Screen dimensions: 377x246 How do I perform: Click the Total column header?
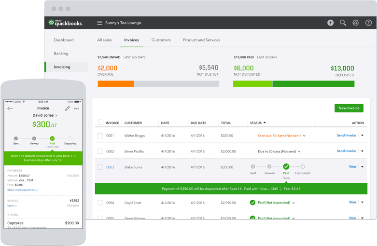pyautogui.click(x=226, y=123)
